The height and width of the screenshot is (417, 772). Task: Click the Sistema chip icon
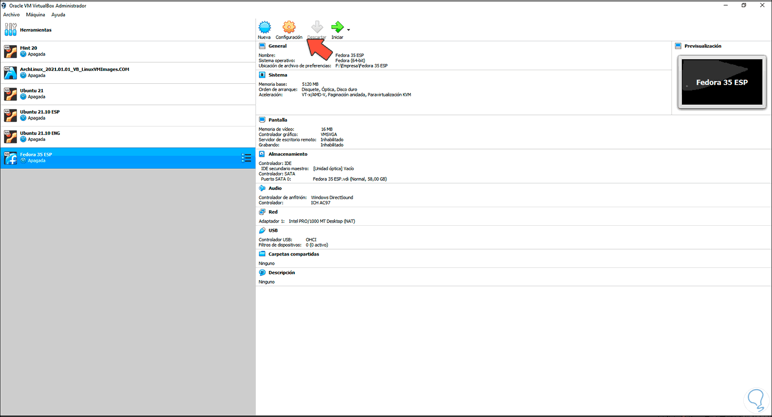(x=262, y=75)
